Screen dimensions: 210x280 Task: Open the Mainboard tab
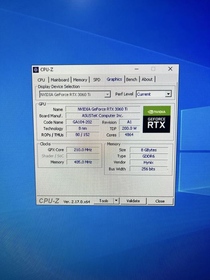point(60,80)
